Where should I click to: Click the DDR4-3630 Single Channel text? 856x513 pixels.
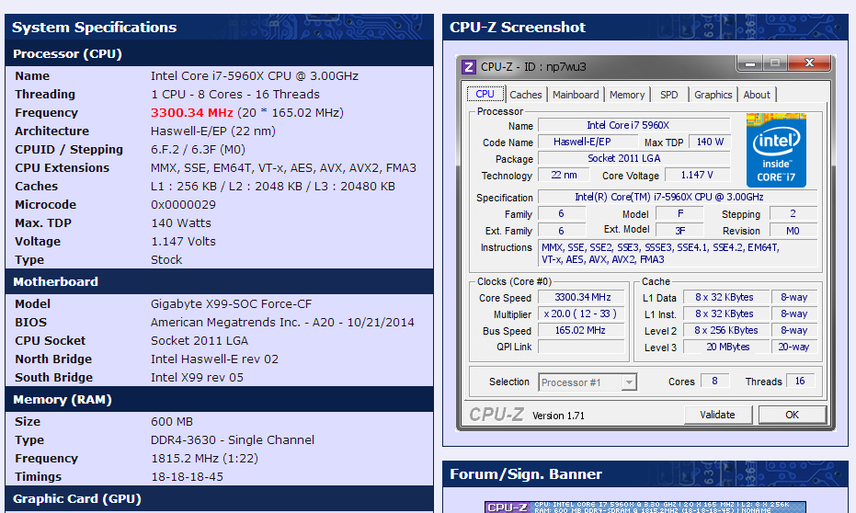[233, 439]
